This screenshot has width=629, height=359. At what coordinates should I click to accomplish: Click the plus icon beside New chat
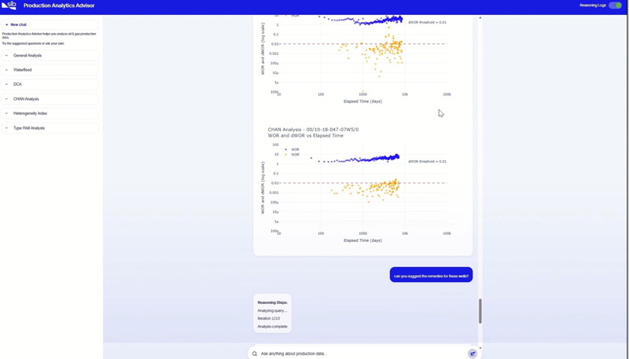coord(7,25)
